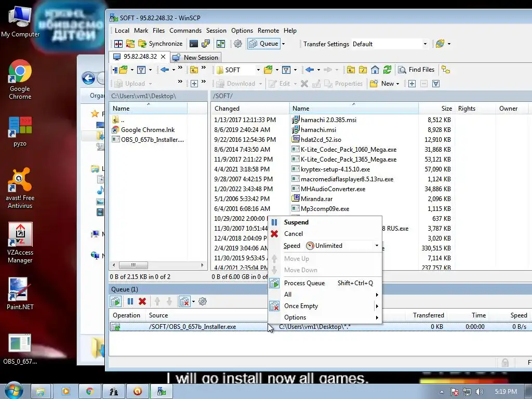The width and height of the screenshot is (532, 399).
Task: Select the OBS_0_657b_Installer.exe queue row
Action: click(x=319, y=327)
